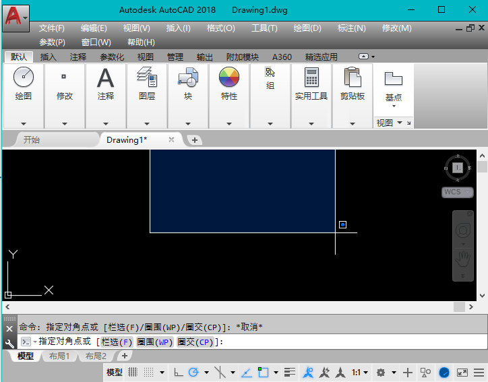
Task: Click the pan hand icon in navigation bar
Action: coord(463,257)
